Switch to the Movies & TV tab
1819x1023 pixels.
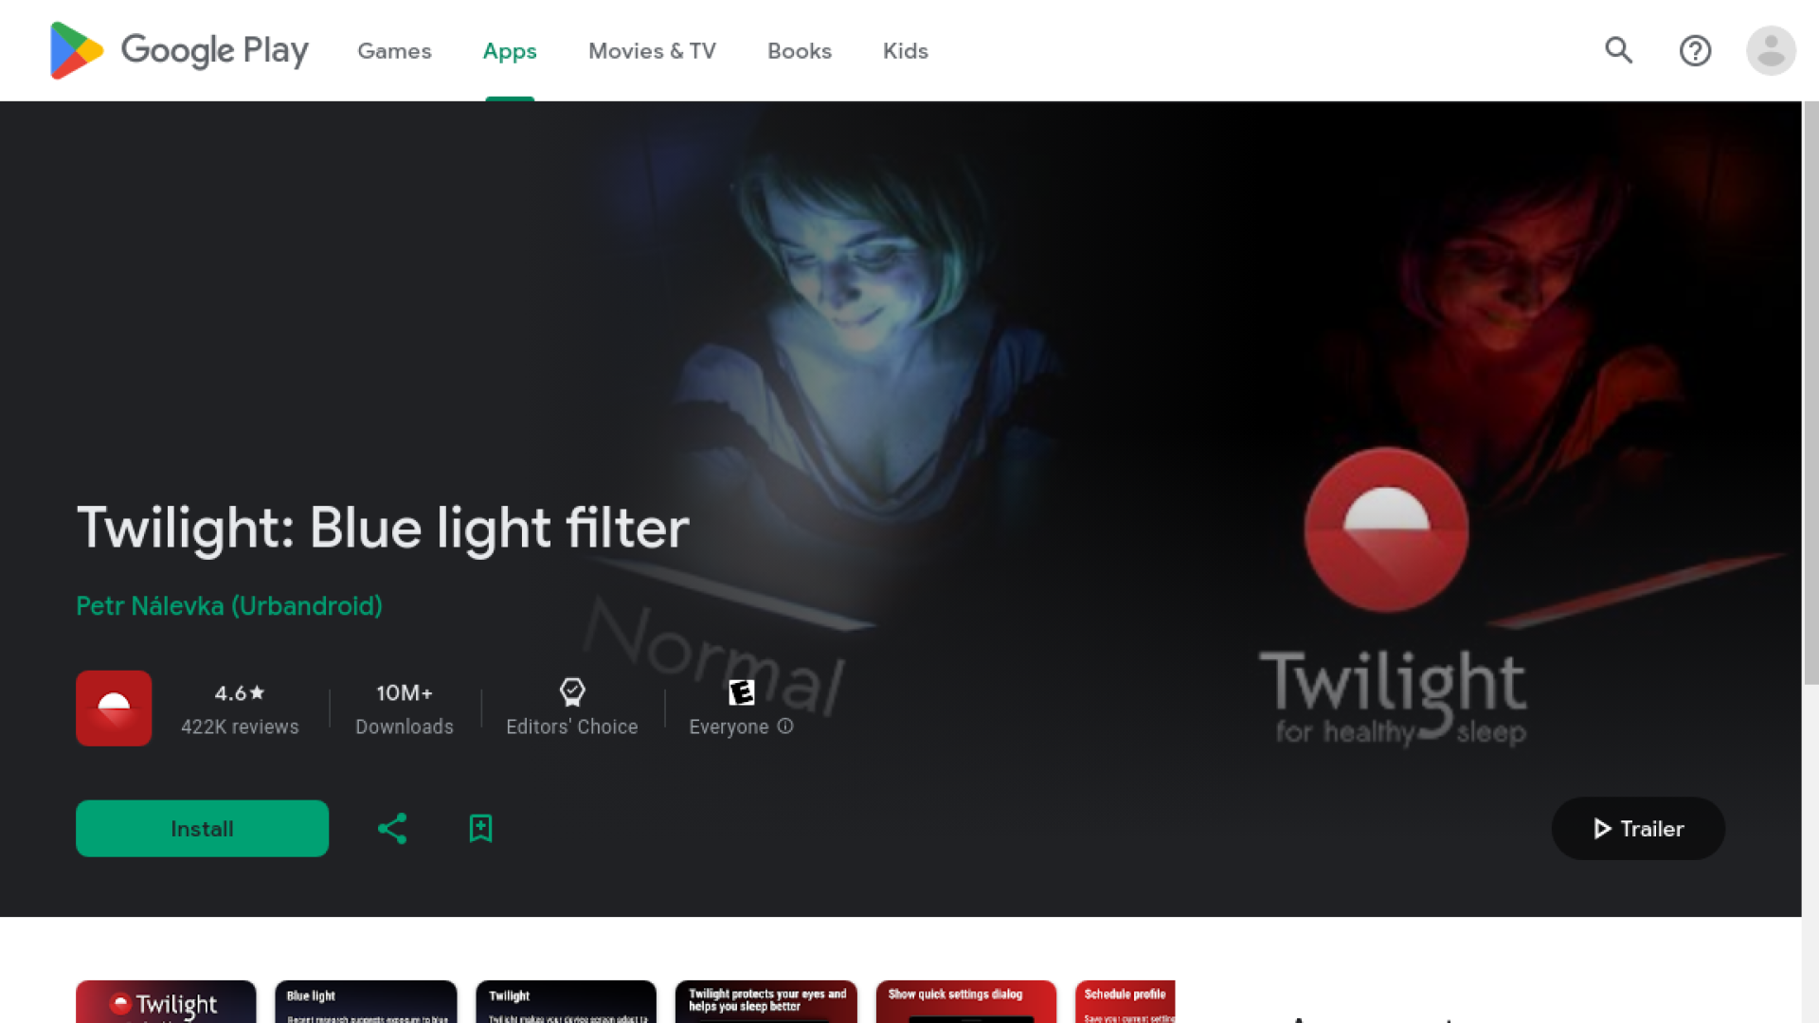pyautogui.click(x=652, y=51)
